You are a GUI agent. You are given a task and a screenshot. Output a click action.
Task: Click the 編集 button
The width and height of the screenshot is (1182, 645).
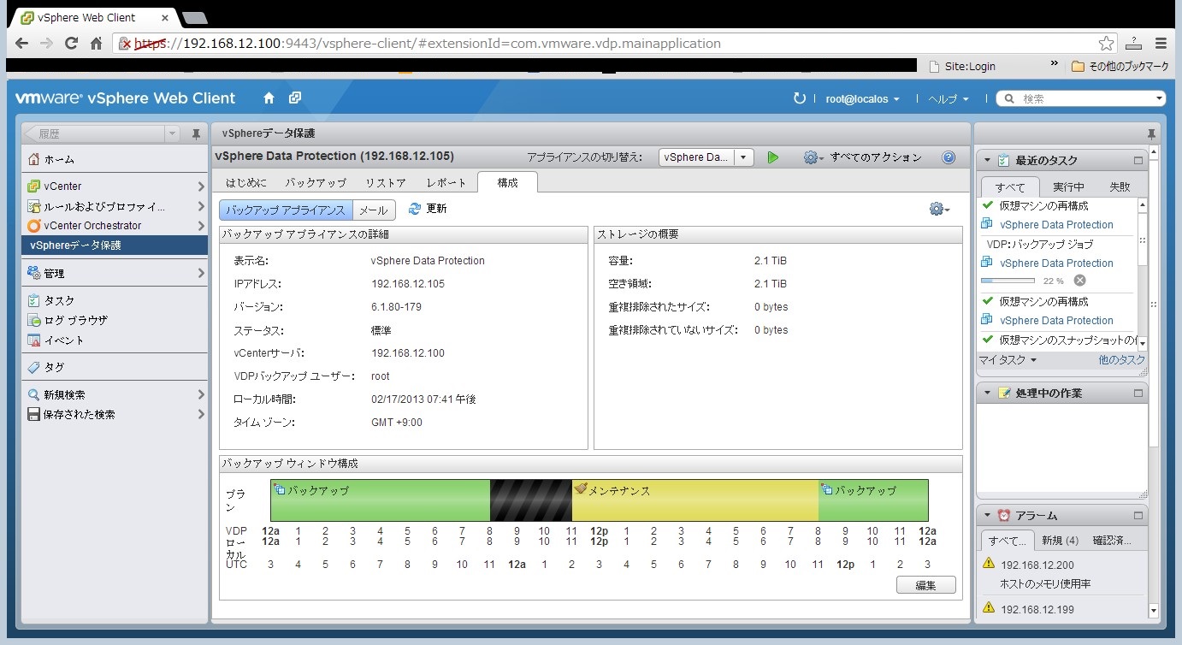click(925, 585)
